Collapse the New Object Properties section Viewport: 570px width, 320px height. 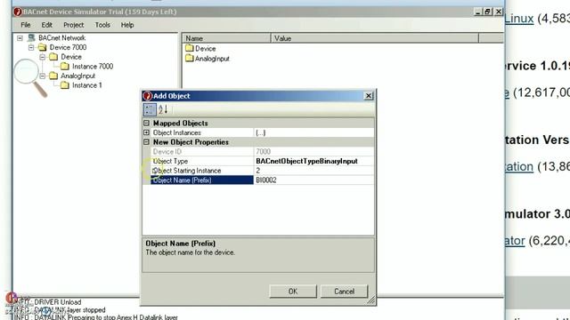pos(146,142)
